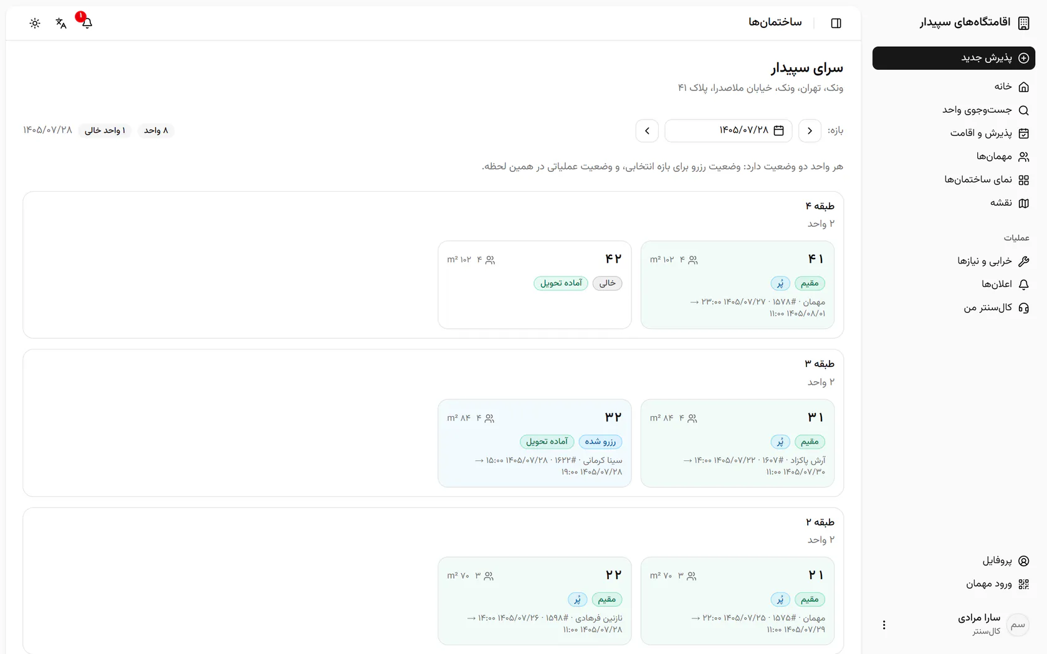Open جست‌وجوی واحد in the sidebar
Image resolution: width=1047 pixels, height=654 pixels.
pos(954,110)
